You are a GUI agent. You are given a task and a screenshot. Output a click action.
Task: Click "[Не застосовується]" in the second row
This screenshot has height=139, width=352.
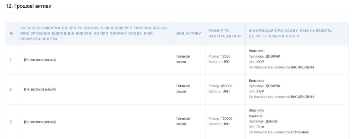40,89
